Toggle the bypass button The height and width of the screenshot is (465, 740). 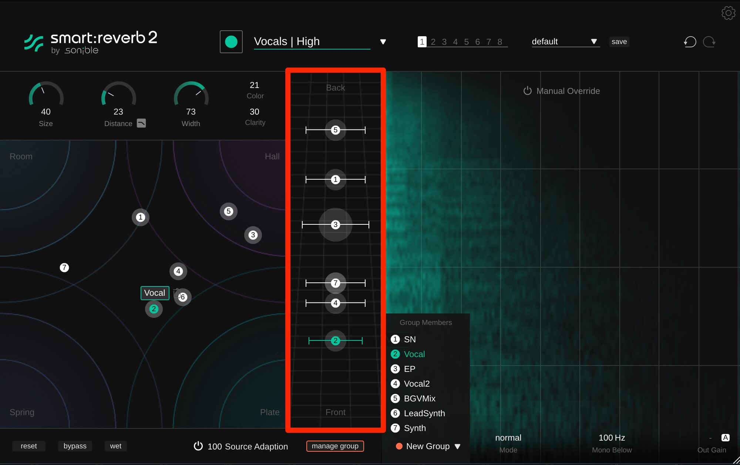click(75, 446)
